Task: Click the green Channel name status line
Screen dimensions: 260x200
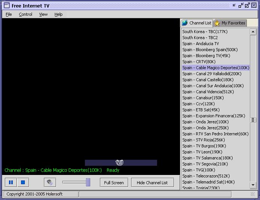Action: (x=53, y=170)
